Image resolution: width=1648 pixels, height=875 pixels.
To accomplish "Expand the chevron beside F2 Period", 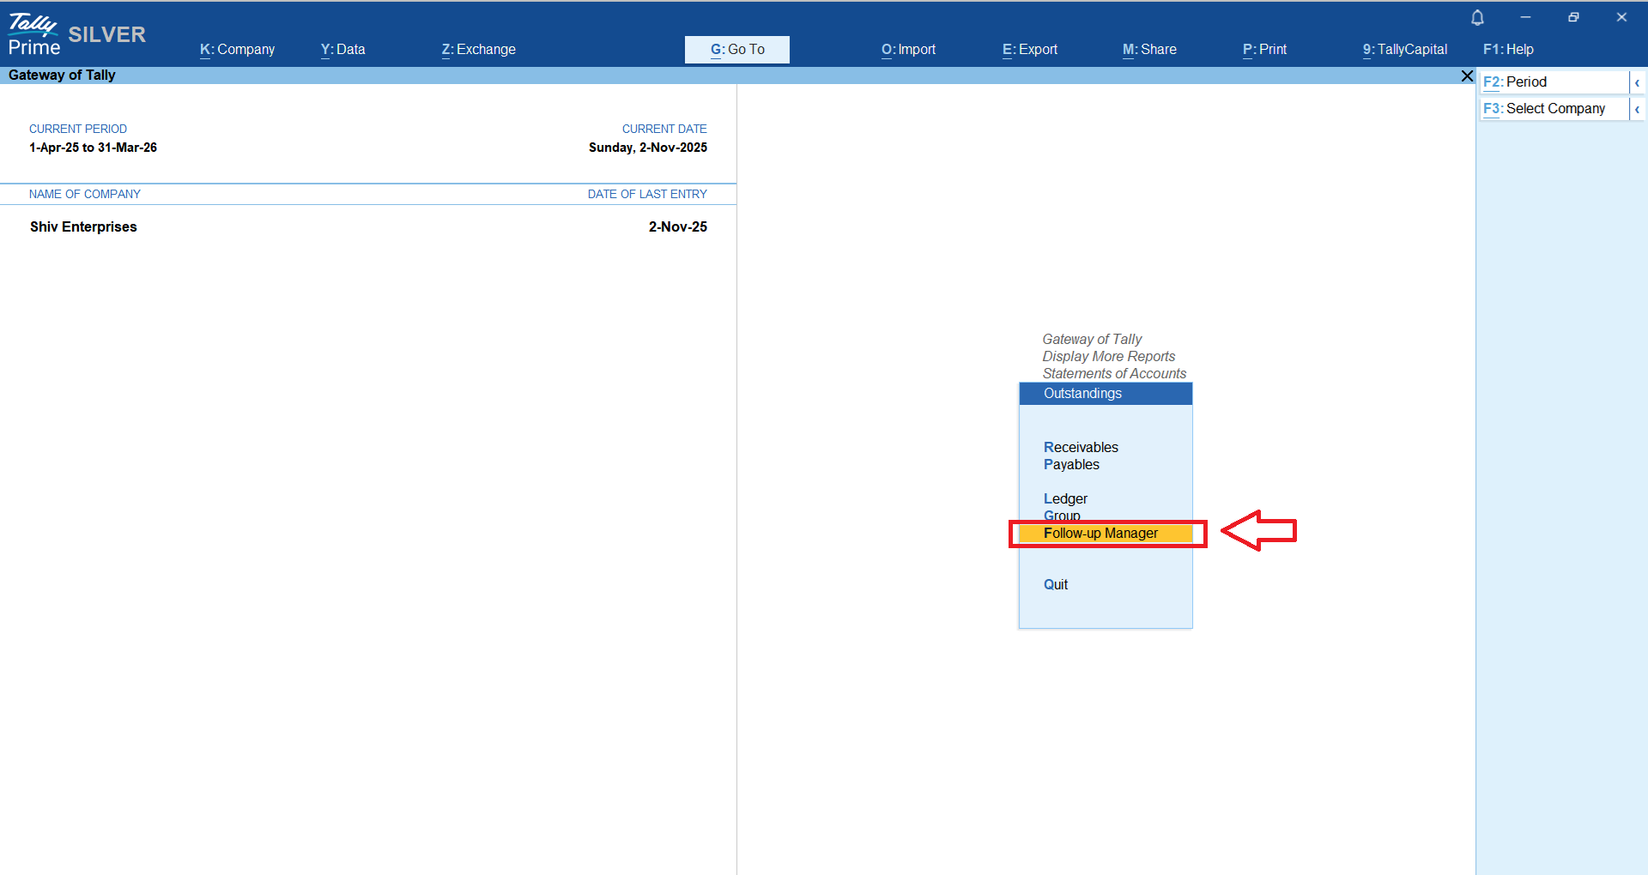I will (x=1637, y=82).
